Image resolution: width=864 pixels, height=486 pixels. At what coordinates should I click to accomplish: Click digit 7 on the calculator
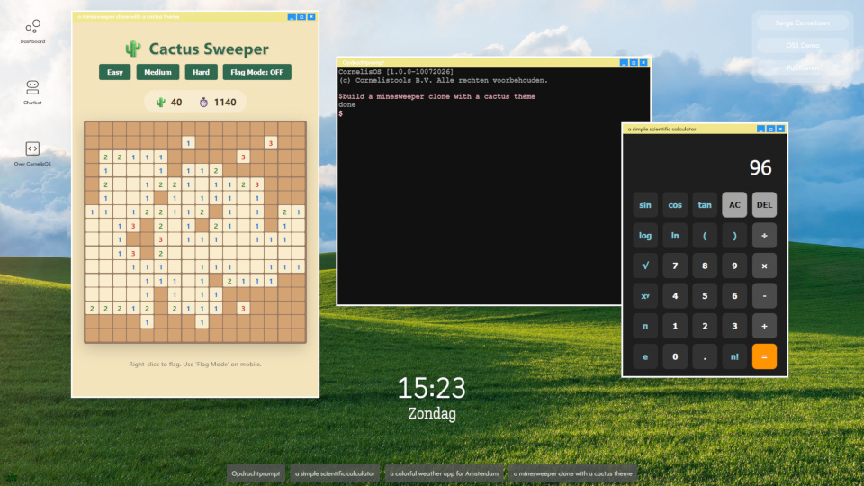pyautogui.click(x=675, y=265)
